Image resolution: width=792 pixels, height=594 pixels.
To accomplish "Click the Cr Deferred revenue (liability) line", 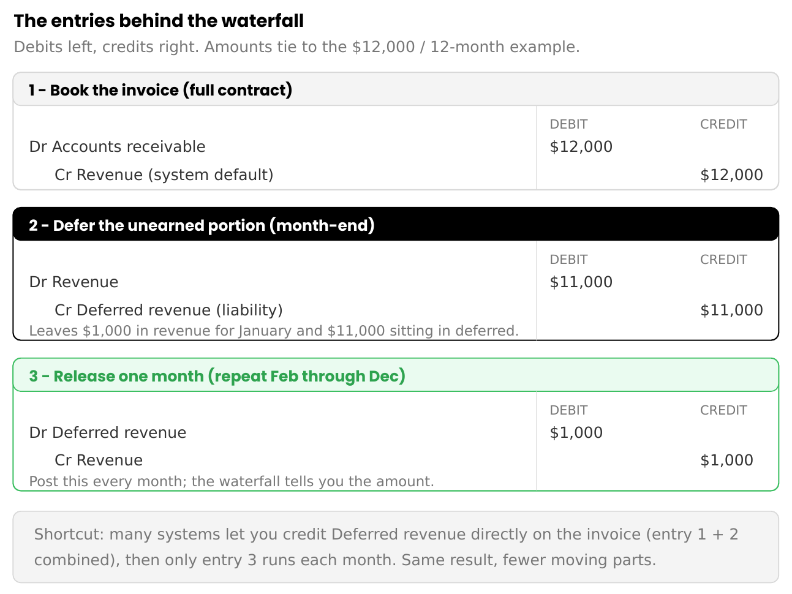I will point(168,310).
